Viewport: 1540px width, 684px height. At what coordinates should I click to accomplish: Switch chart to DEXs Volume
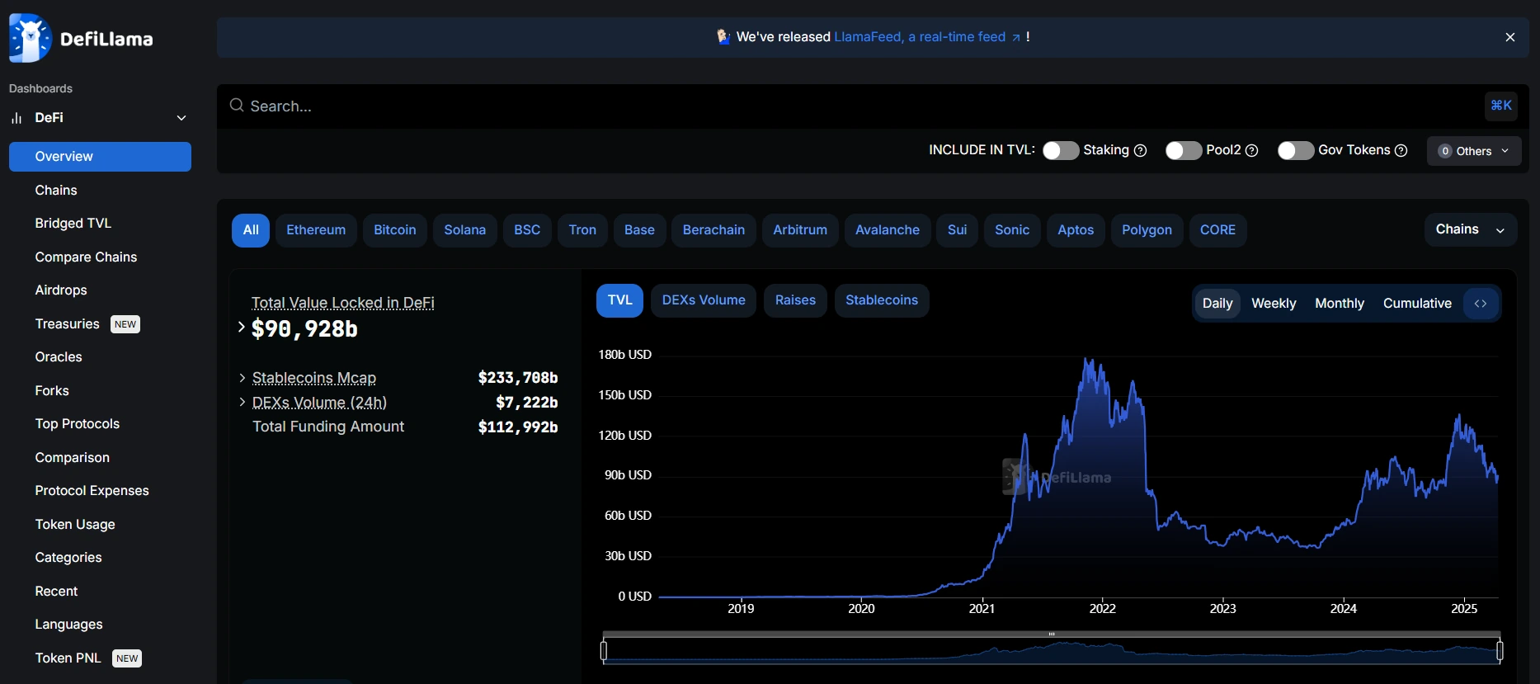click(x=704, y=300)
